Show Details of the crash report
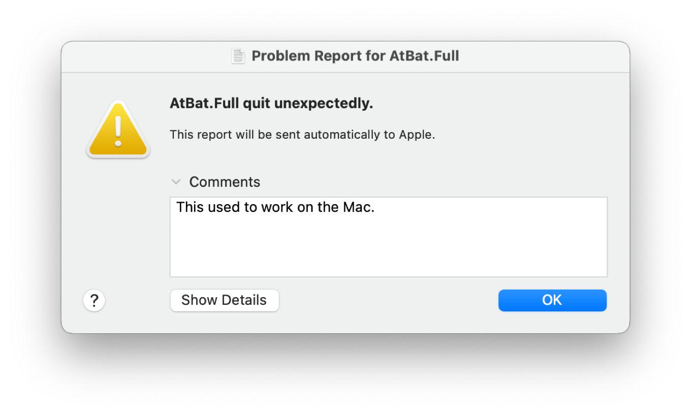The height and width of the screenshot is (414, 691). [224, 300]
